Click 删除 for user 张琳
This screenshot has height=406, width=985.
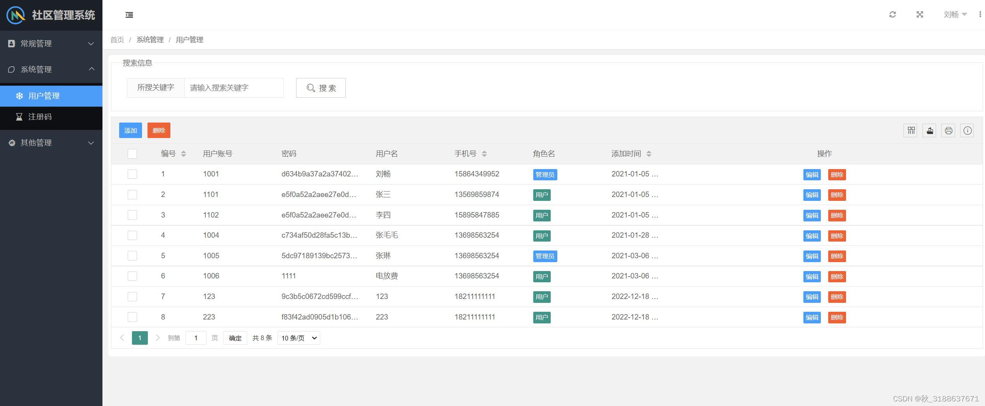[x=837, y=256]
